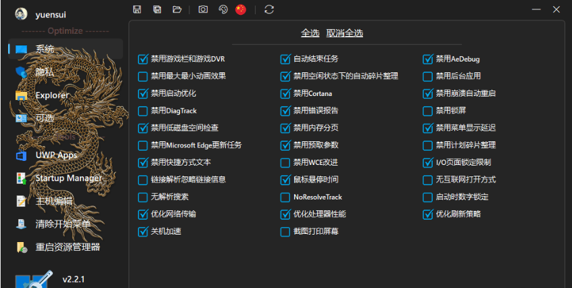Uncheck 禁用启动优化
The height and width of the screenshot is (288, 572).
pyautogui.click(x=143, y=94)
